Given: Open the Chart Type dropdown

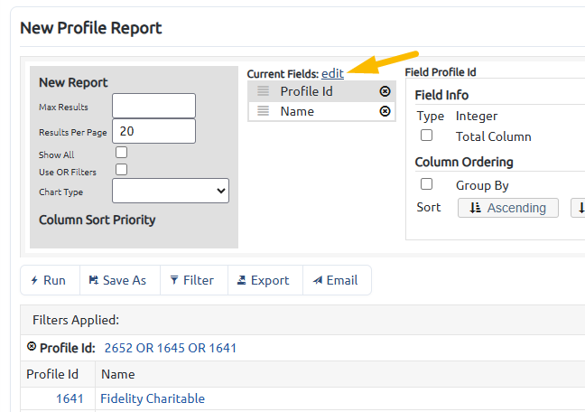Looking at the screenshot, I should point(171,191).
